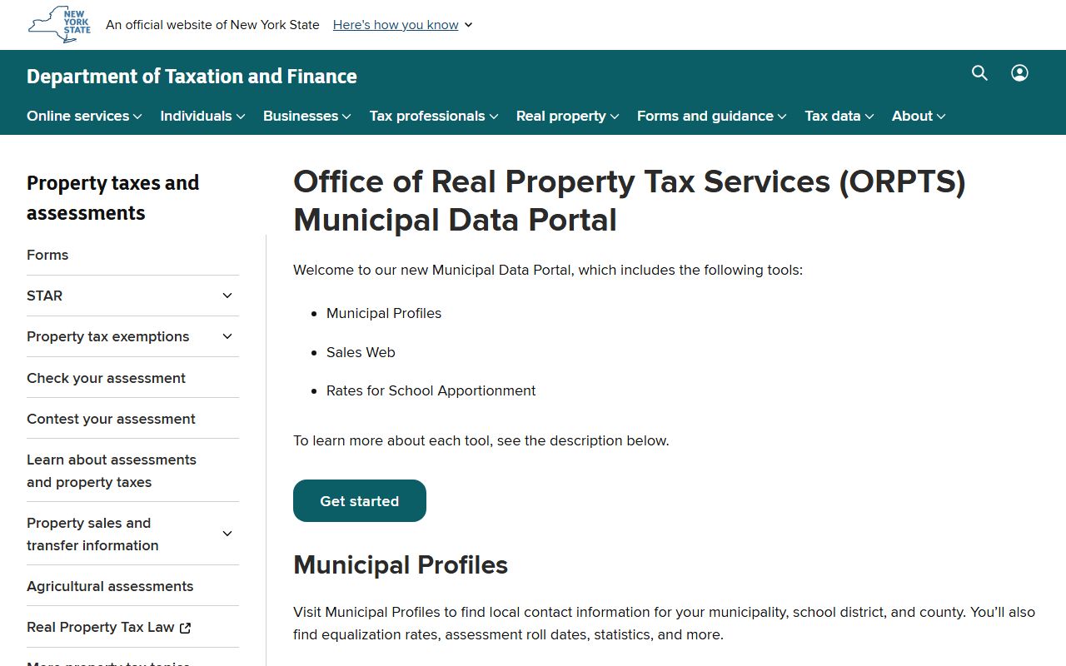
Task: Open the Businesses menu
Action: click(307, 116)
